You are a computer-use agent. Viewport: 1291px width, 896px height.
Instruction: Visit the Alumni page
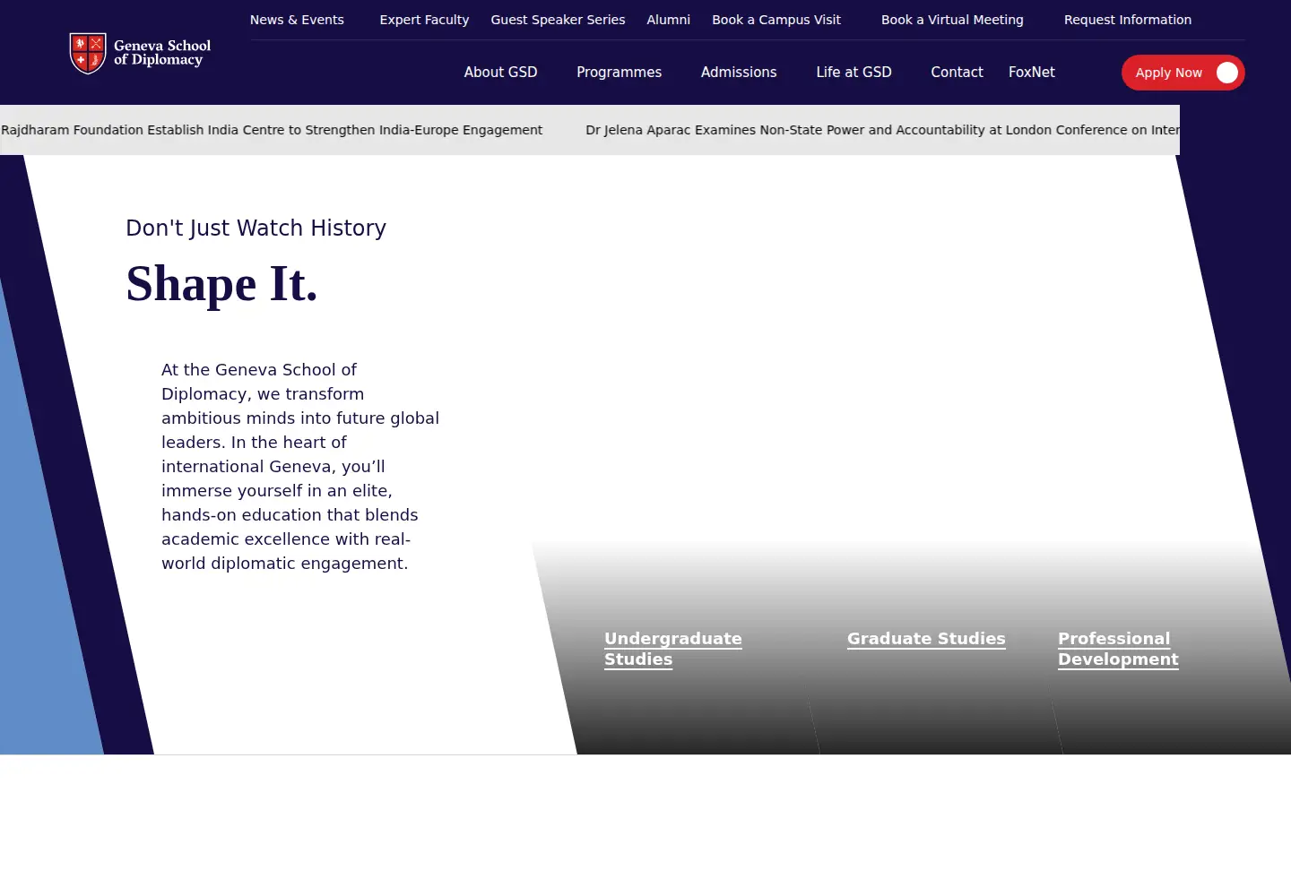(x=669, y=20)
